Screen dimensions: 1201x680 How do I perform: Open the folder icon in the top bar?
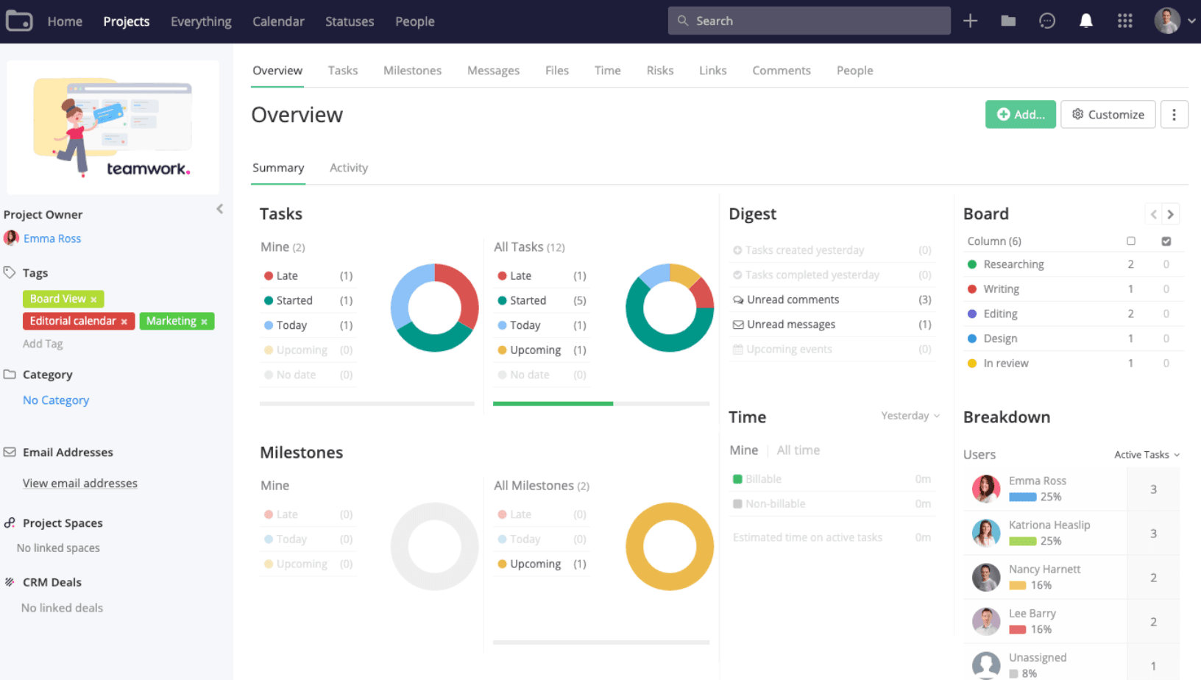(x=1007, y=21)
